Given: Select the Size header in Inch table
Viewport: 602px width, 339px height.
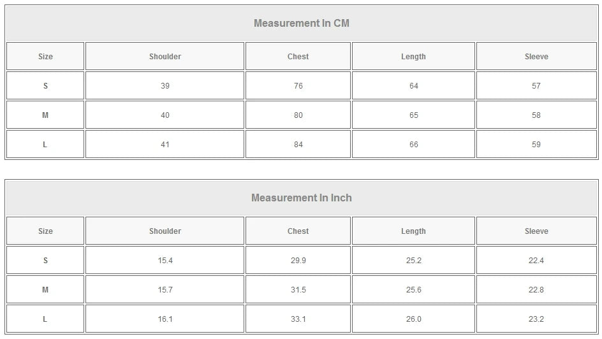Looking at the screenshot, I should [45, 231].
